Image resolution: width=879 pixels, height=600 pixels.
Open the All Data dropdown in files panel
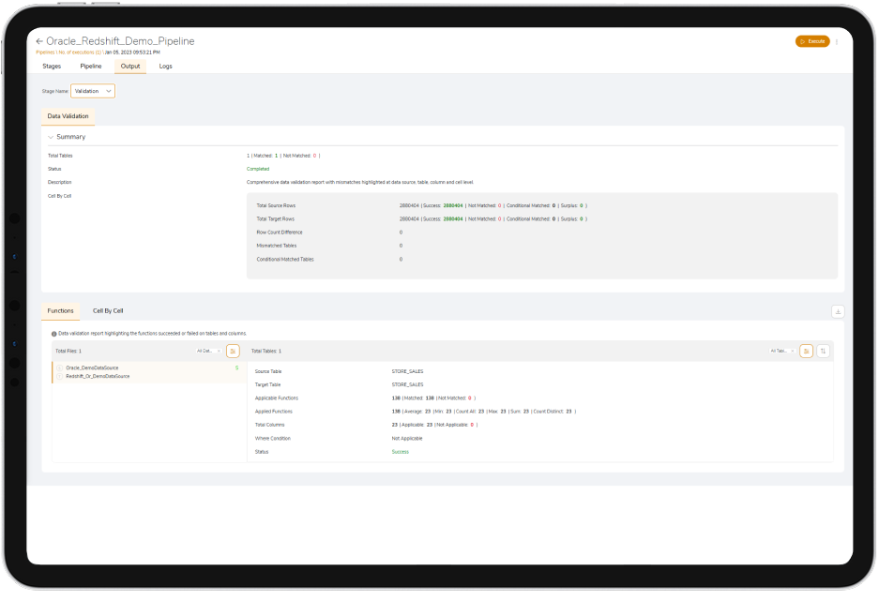[208, 351]
